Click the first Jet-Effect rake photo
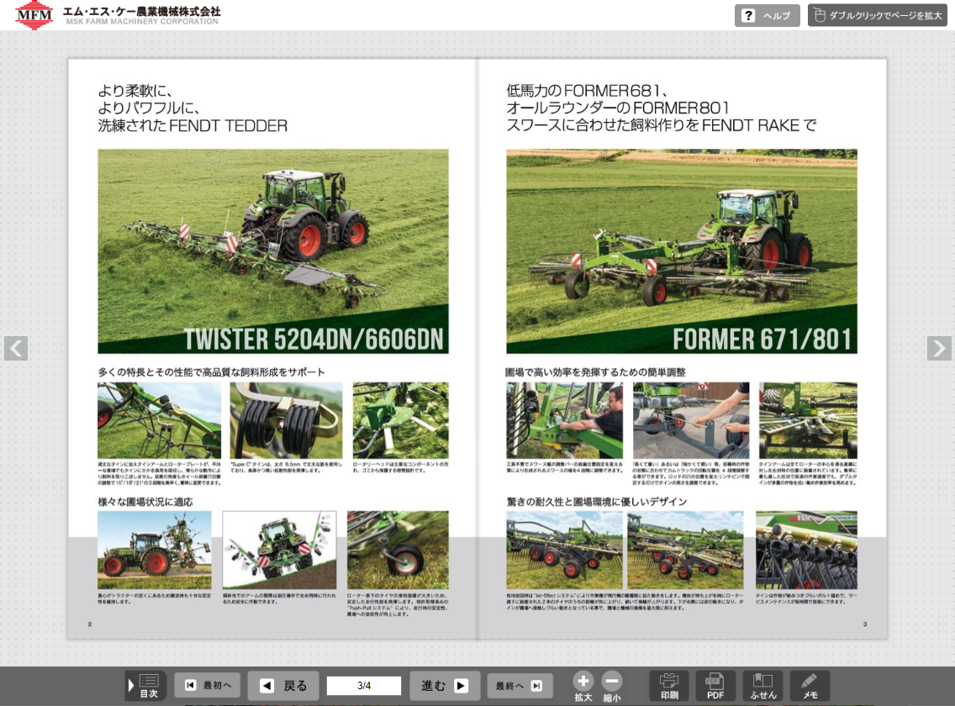Viewport: 955px width, 706px height. pyautogui.click(x=565, y=550)
